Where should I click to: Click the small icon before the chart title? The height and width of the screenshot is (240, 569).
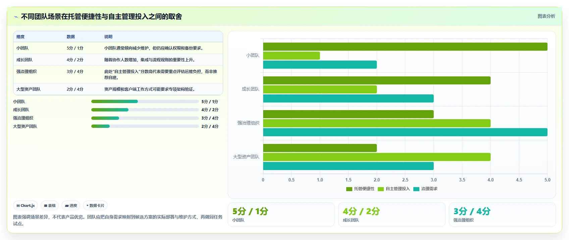16,17
